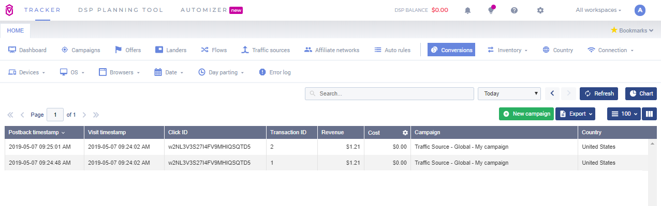Open the lightbulb news icon
The image size is (661, 206).
point(491,10)
